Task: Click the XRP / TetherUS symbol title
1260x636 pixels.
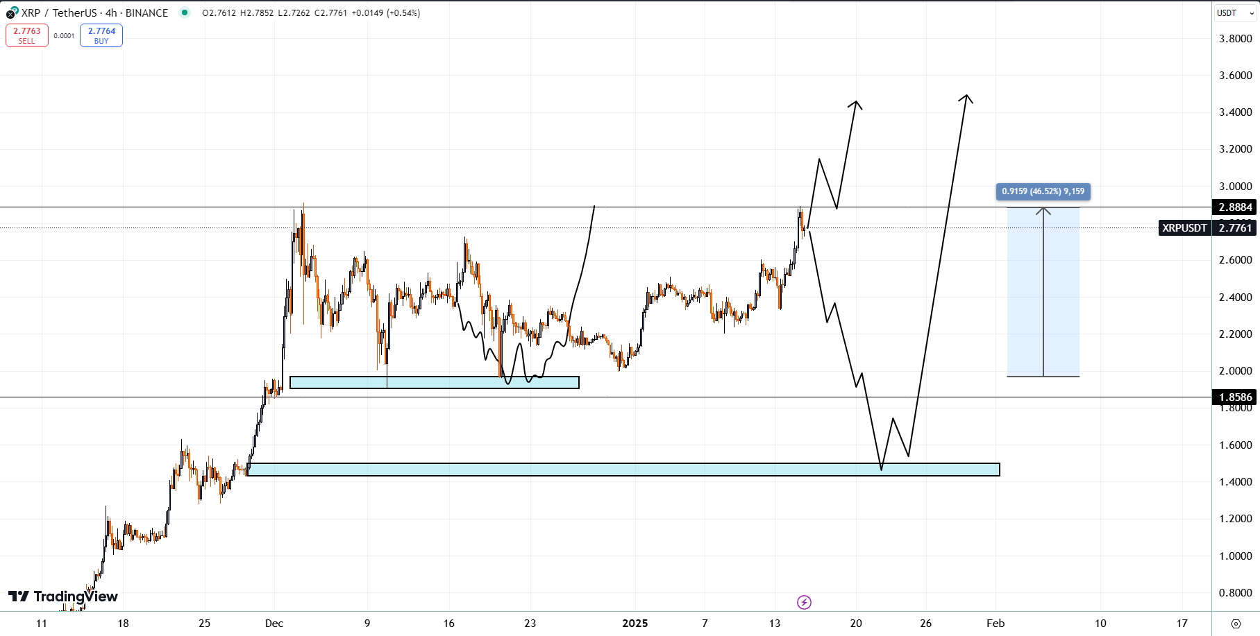Action: click(94, 13)
